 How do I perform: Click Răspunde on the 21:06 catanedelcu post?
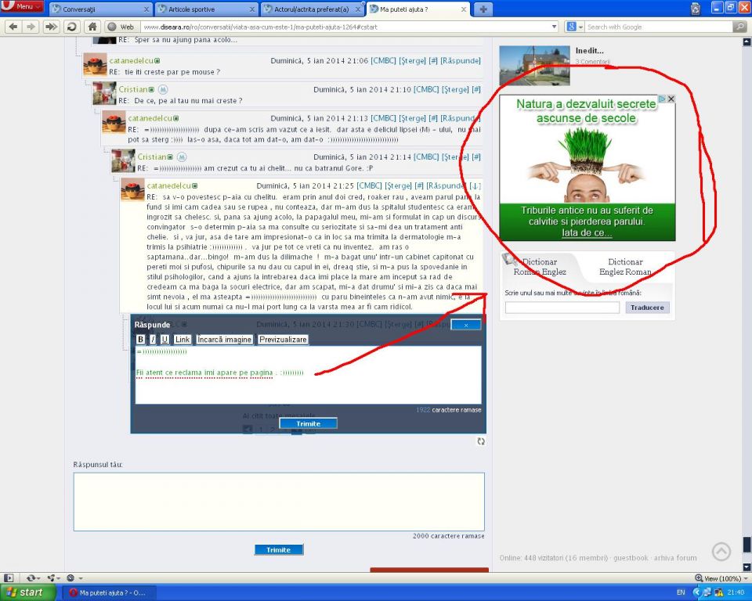(461, 61)
